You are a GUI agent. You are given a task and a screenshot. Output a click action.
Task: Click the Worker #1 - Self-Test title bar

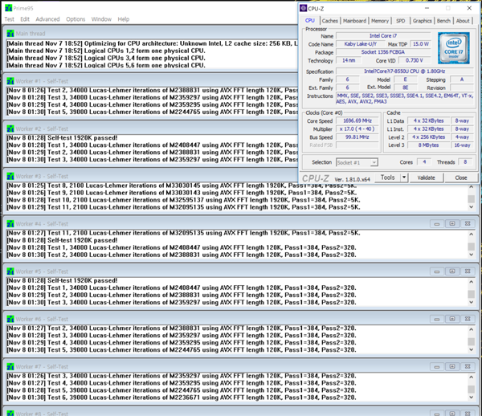click(x=151, y=81)
